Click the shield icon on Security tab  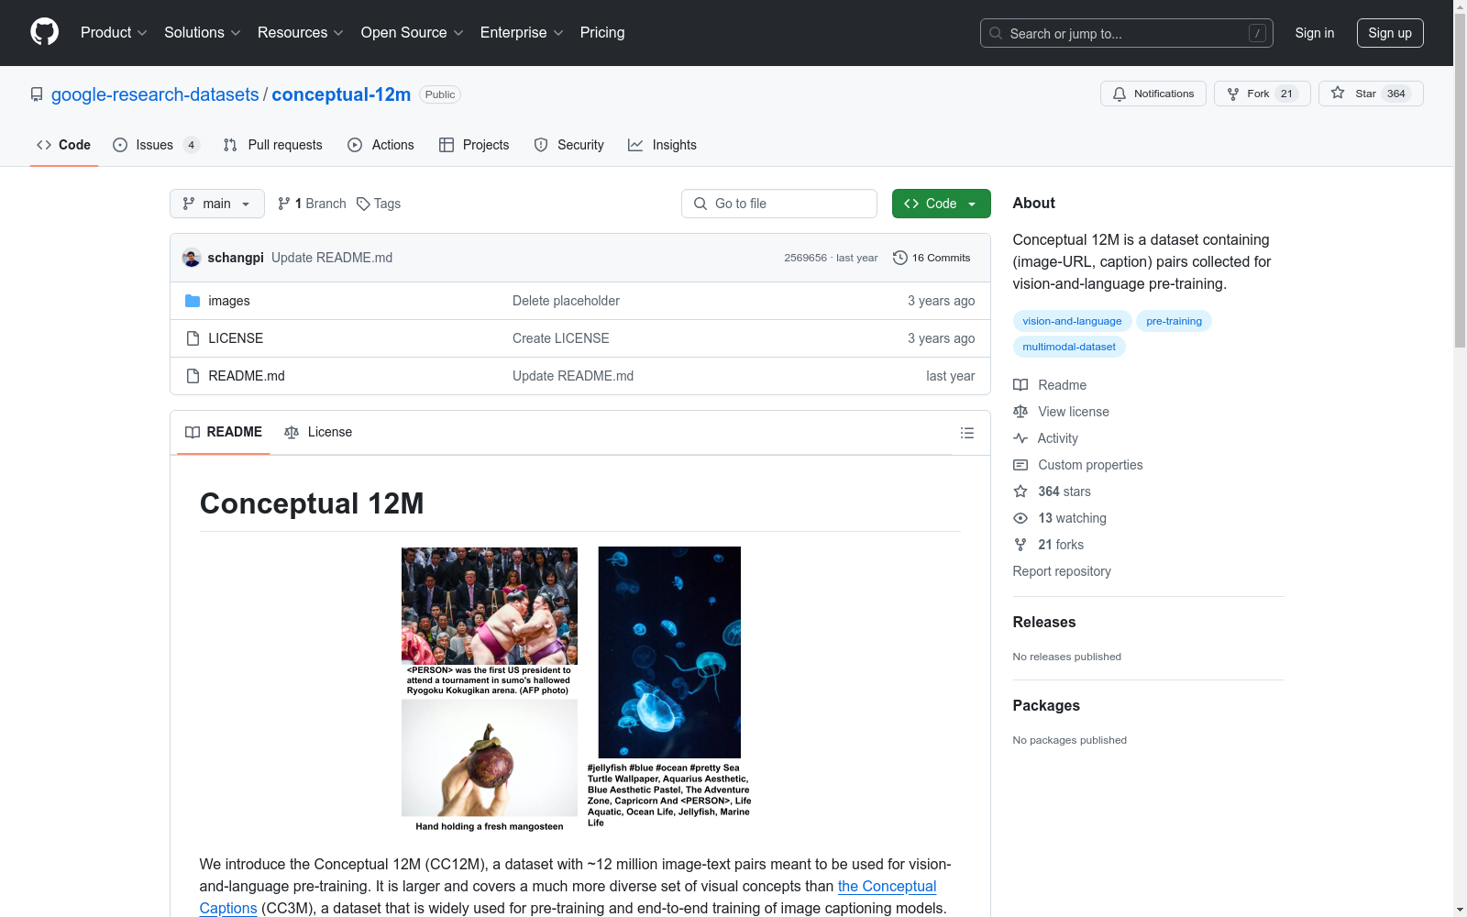click(x=541, y=145)
